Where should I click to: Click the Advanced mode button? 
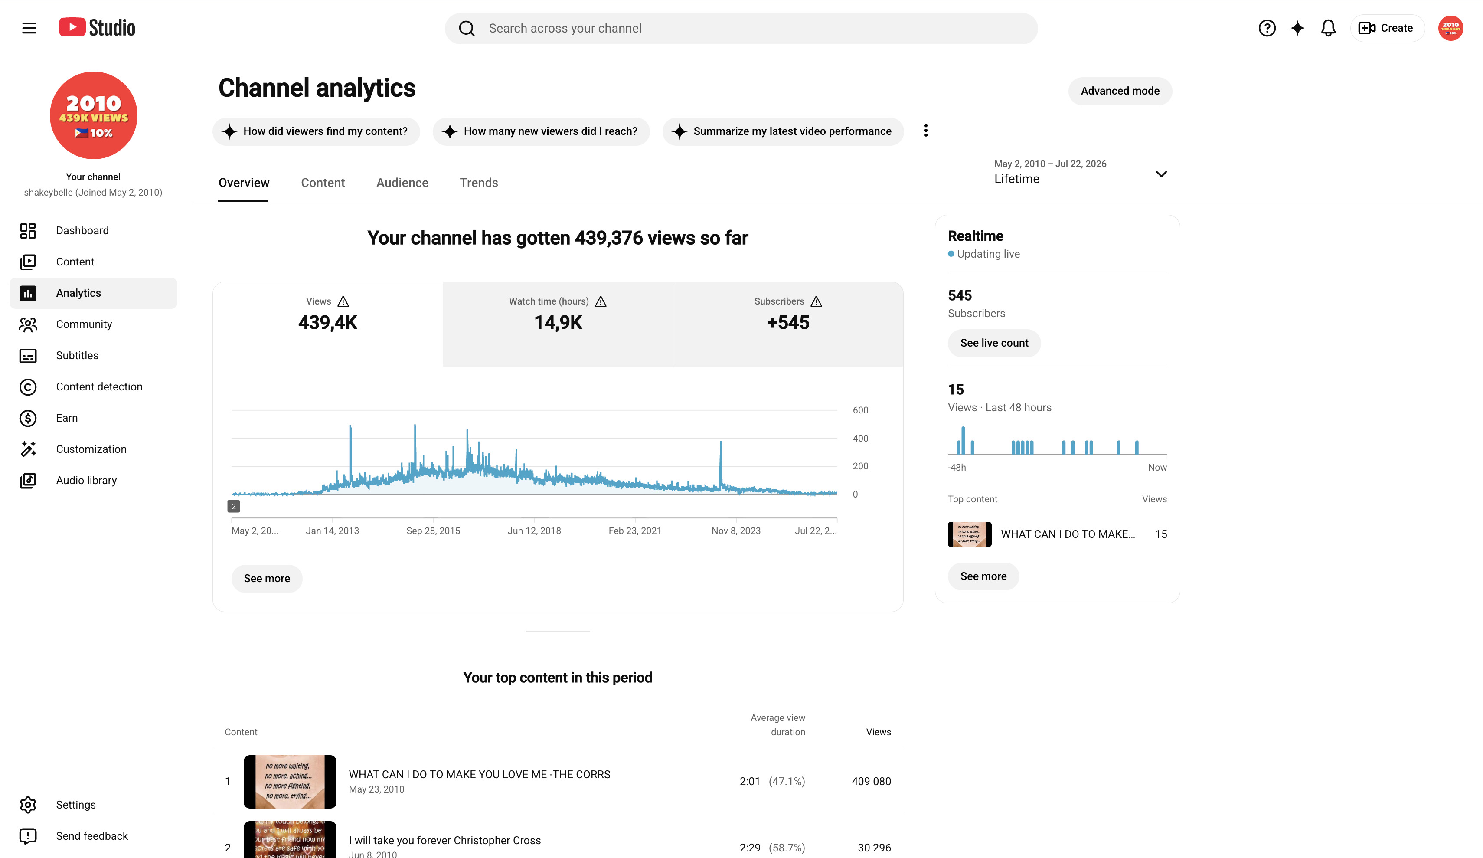click(x=1120, y=91)
